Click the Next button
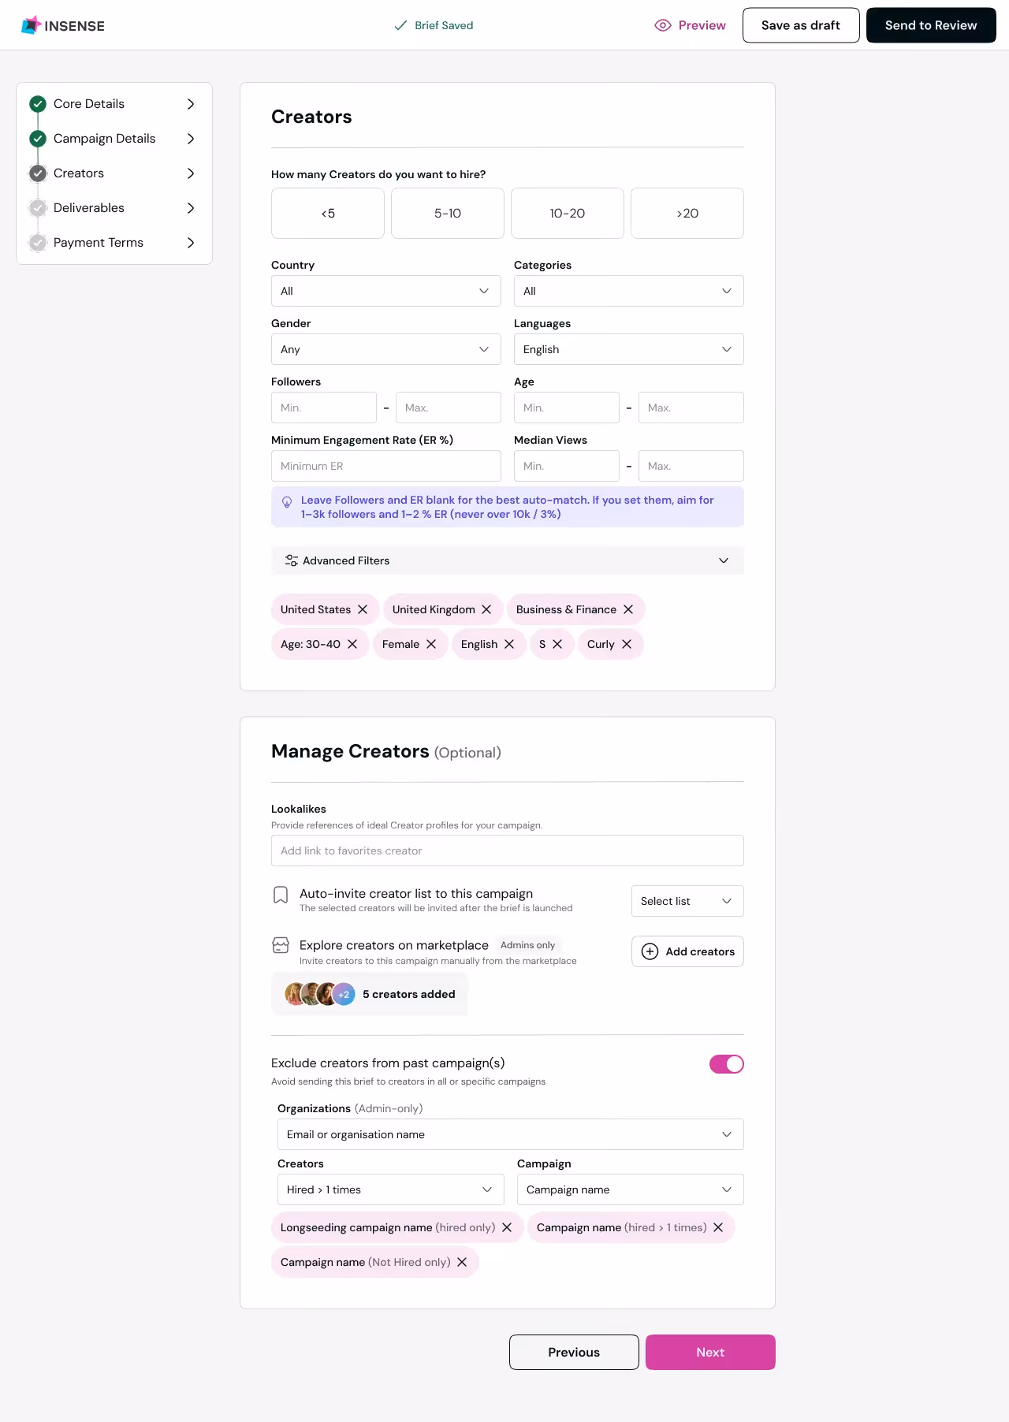 tap(710, 1352)
